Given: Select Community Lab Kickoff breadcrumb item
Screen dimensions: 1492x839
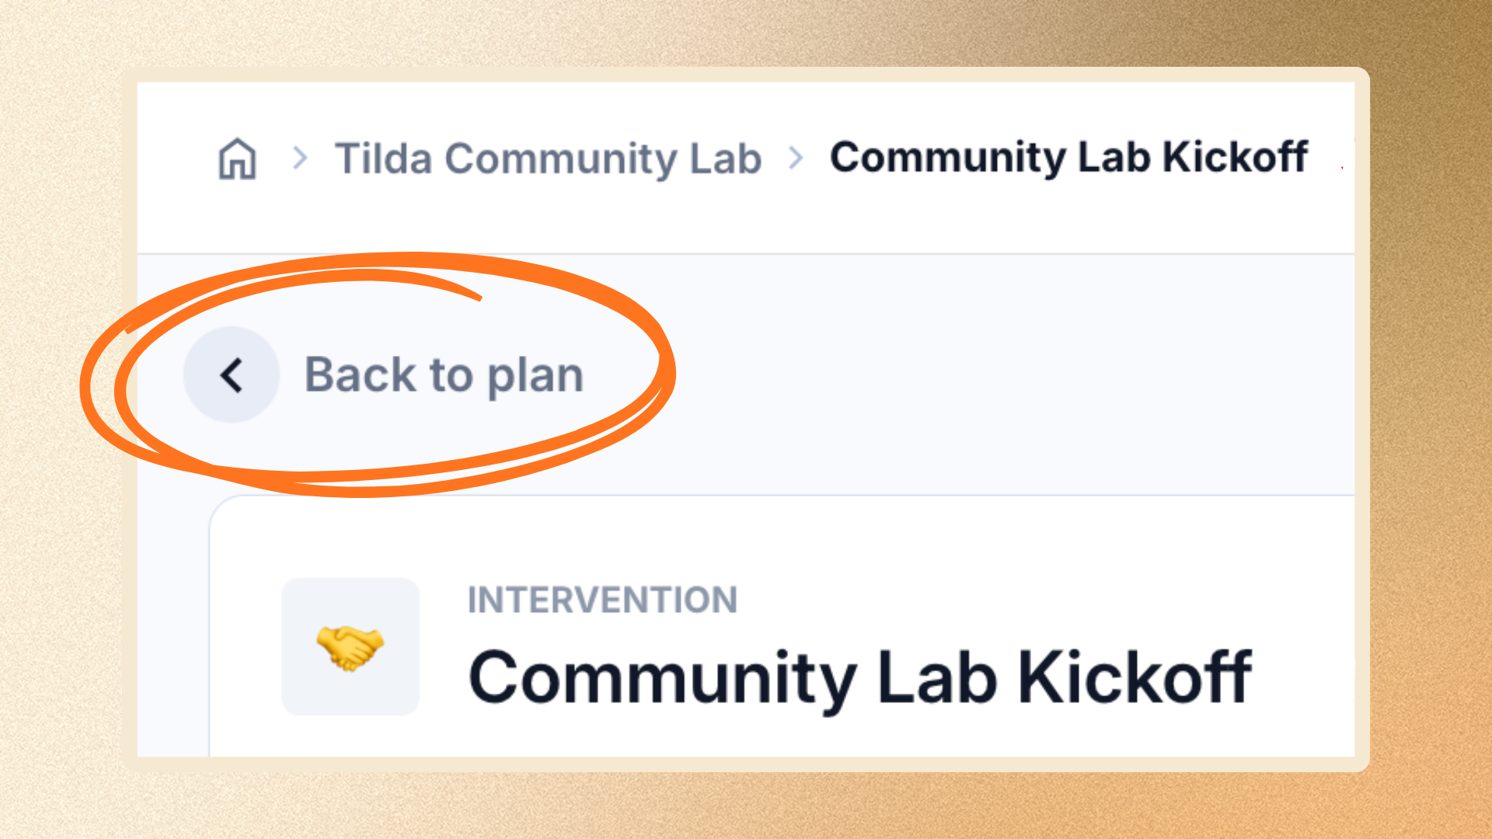Looking at the screenshot, I should 1068,158.
